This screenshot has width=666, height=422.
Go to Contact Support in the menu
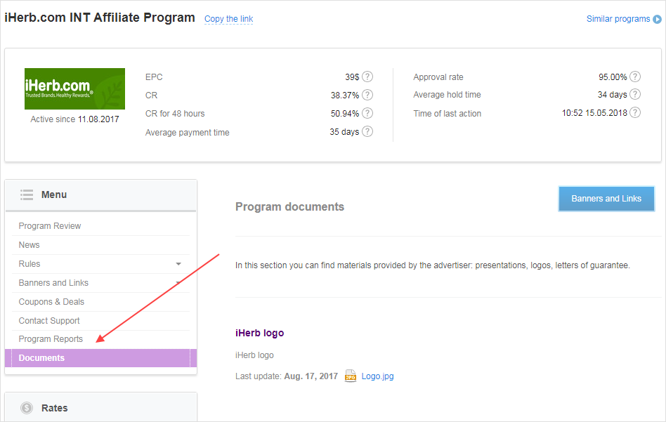[x=49, y=321]
